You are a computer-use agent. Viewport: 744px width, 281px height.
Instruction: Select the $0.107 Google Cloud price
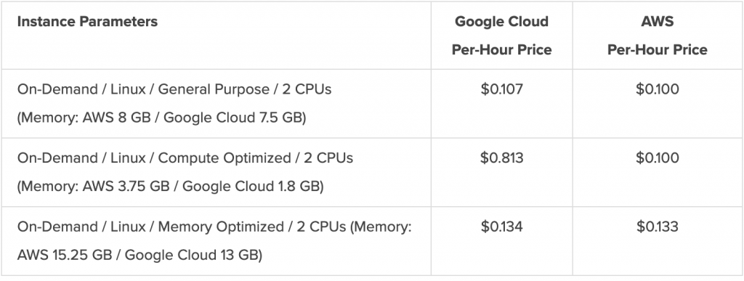point(501,89)
